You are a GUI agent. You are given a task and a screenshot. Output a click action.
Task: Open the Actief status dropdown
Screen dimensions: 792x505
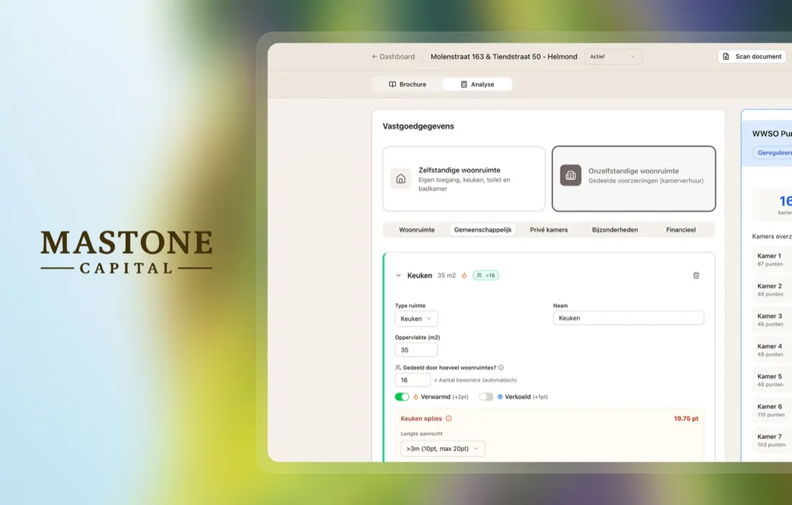tap(613, 57)
